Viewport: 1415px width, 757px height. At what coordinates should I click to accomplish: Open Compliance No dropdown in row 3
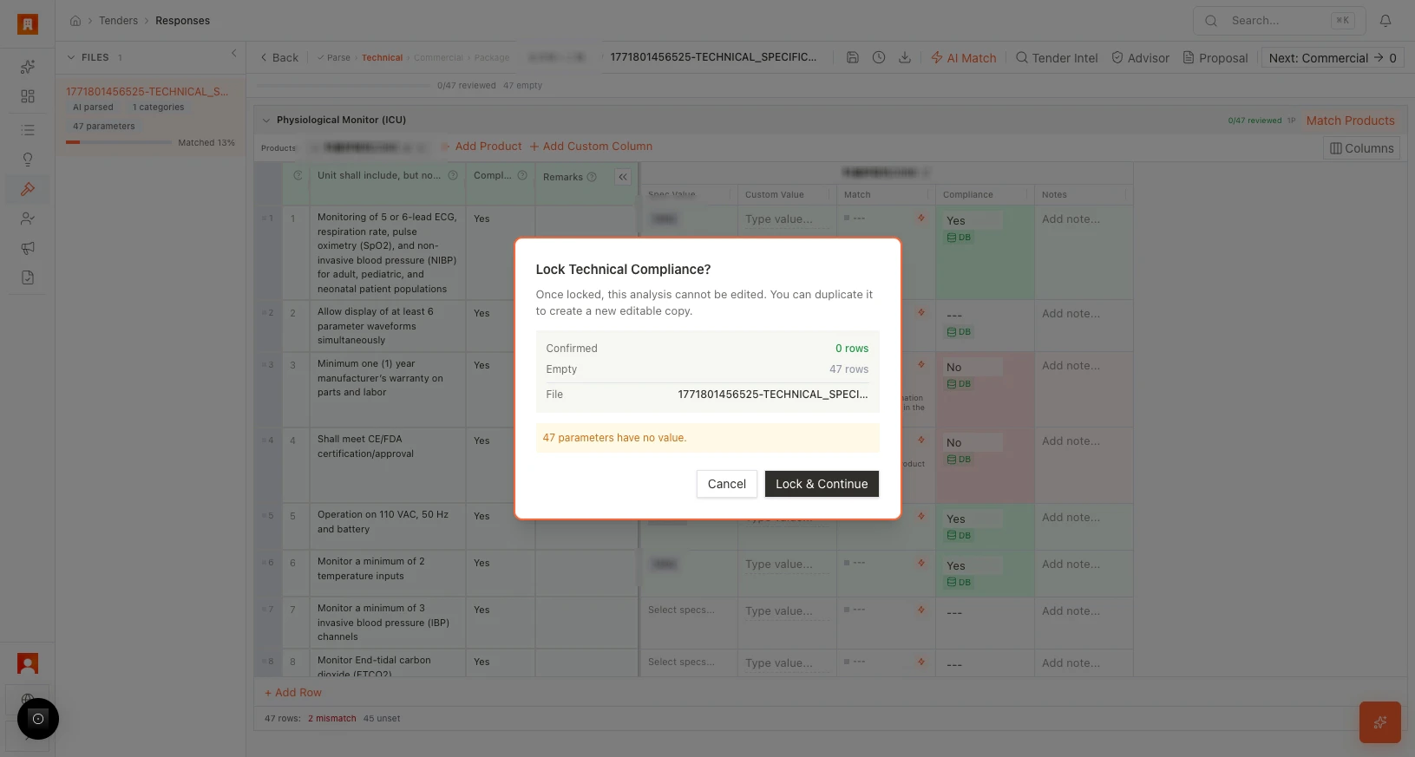click(972, 367)
